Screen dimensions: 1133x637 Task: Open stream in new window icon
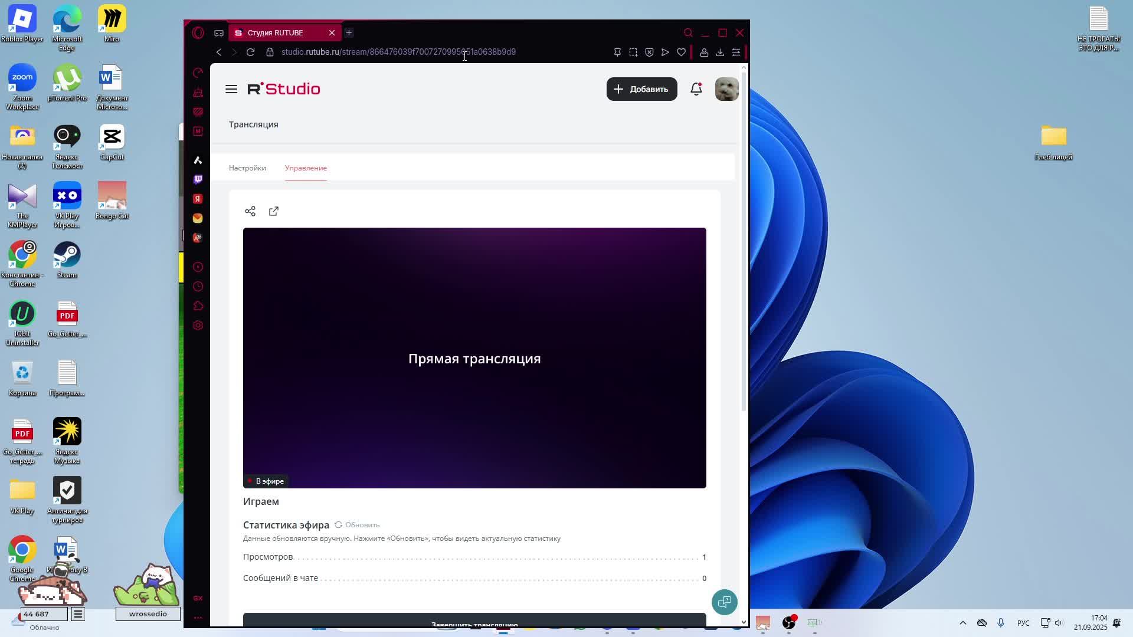[x=274, y=211]
